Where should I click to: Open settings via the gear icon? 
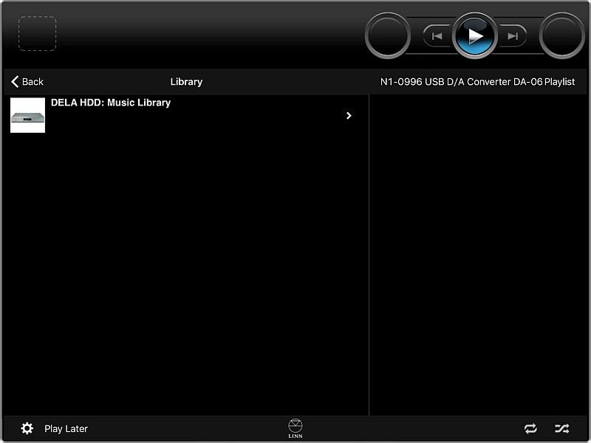27,428
